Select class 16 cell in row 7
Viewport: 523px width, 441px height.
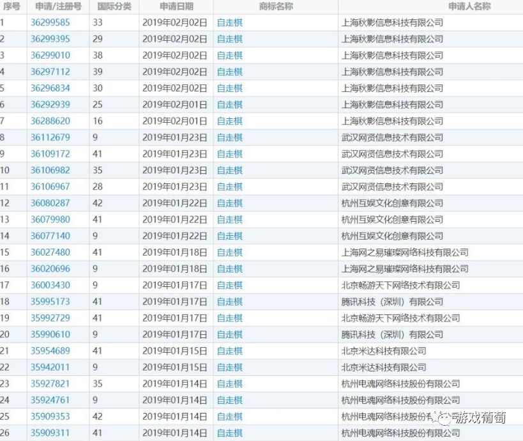98,121
